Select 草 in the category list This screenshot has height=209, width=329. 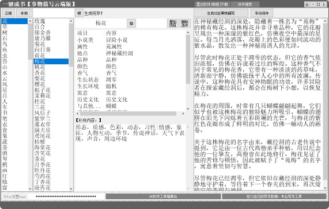14,26
